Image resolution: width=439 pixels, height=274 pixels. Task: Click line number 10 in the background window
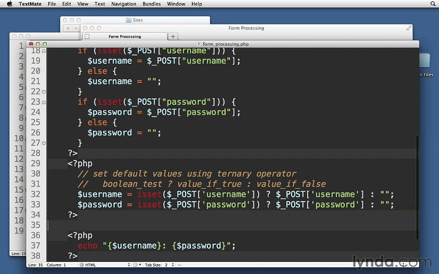[19, 139]
